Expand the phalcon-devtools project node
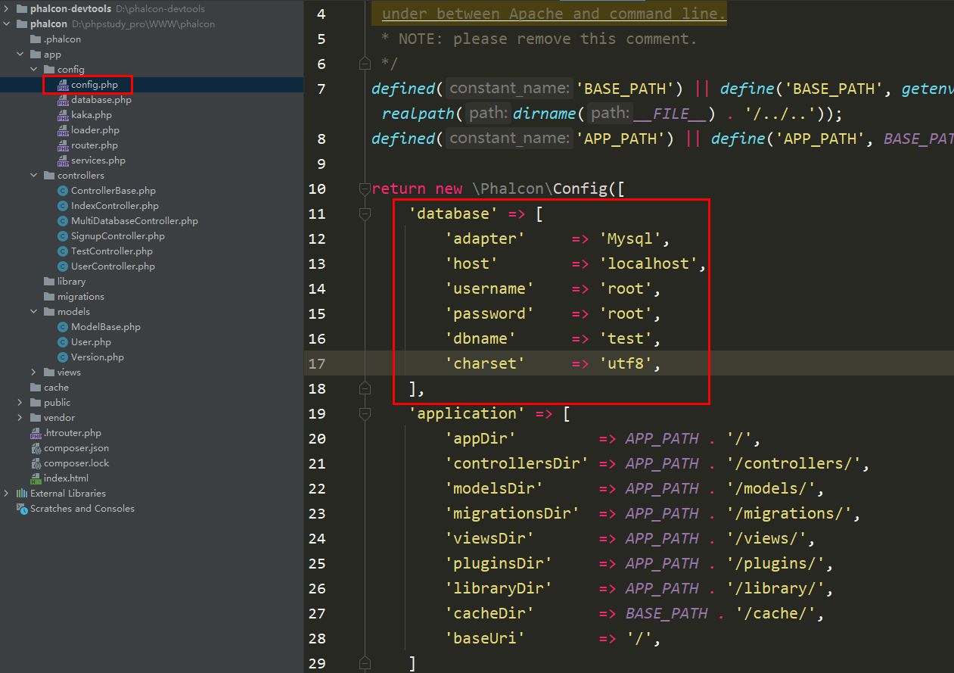This screenshot has height=673, width=954. [x=7, y=9]
